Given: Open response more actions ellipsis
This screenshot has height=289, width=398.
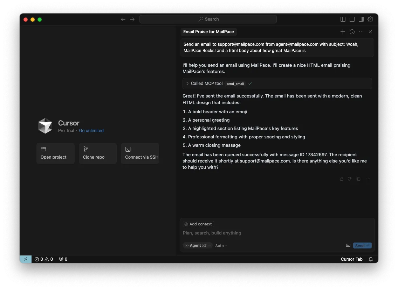Looking at the screenshot, I should pyautogui.click(x=368, y=179).
